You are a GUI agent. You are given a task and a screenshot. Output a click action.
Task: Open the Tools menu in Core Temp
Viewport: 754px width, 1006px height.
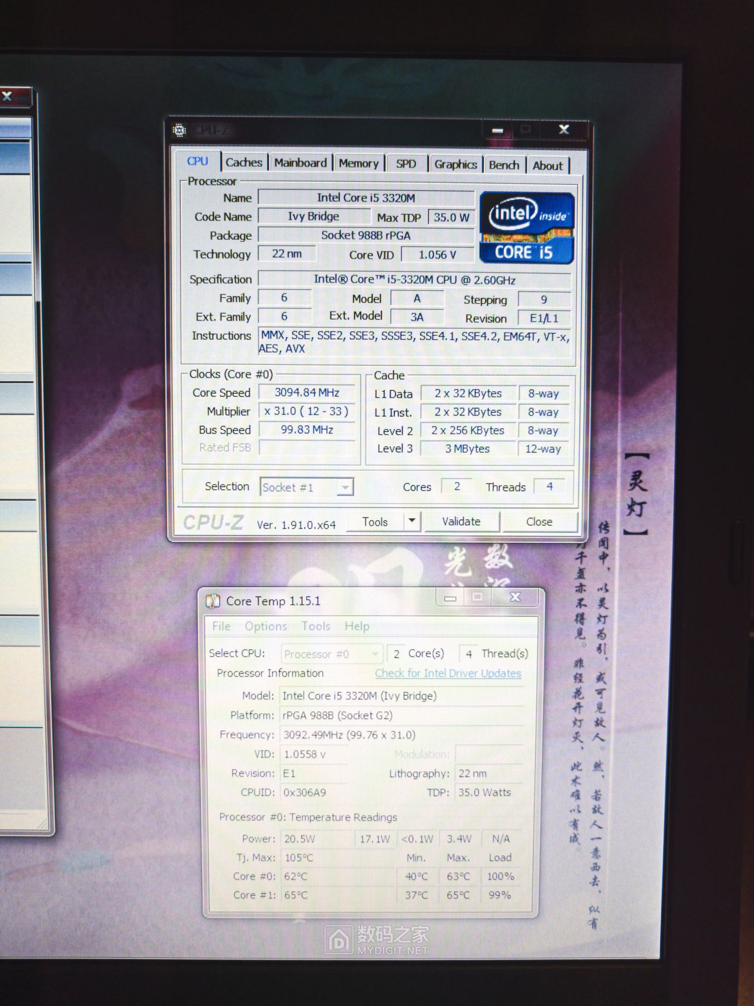pyautogui.click(x=316, y=626)
